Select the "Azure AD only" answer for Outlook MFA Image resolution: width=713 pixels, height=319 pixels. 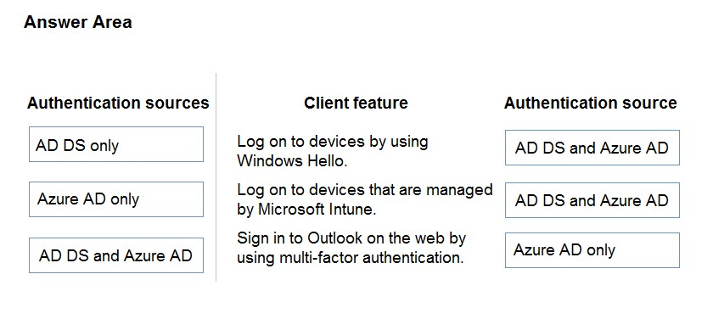592,250
